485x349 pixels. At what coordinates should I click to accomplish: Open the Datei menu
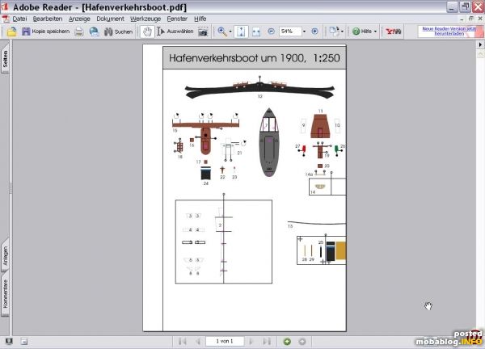(x=19, y=19)
